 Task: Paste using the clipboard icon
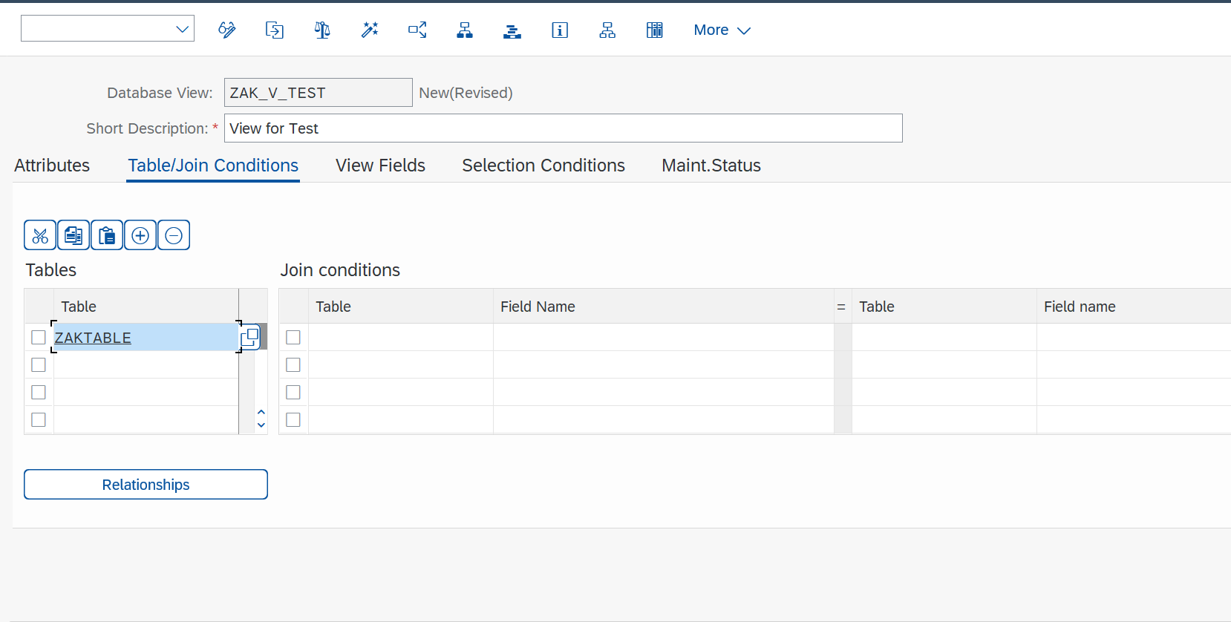(x=107, y=235)
